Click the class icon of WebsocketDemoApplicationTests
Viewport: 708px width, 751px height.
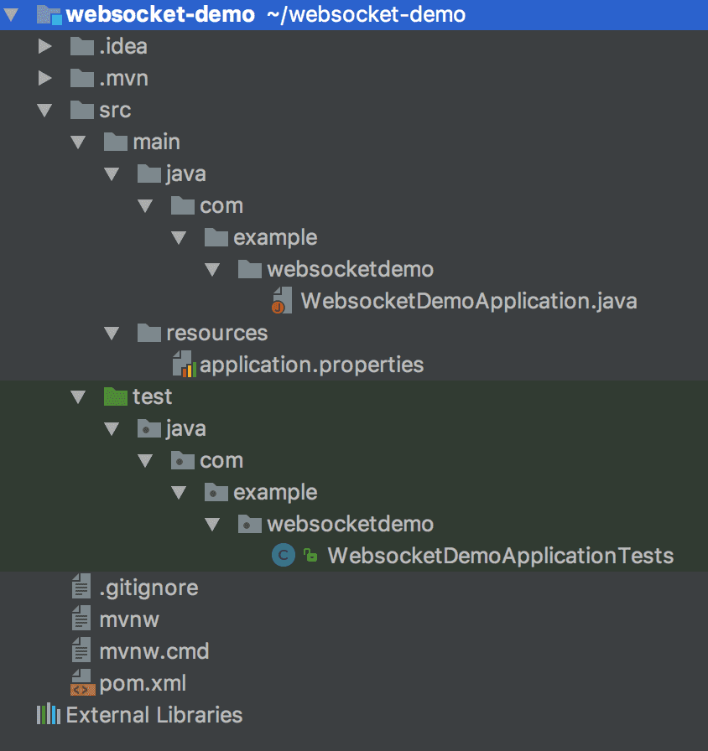tap(283, 555)
